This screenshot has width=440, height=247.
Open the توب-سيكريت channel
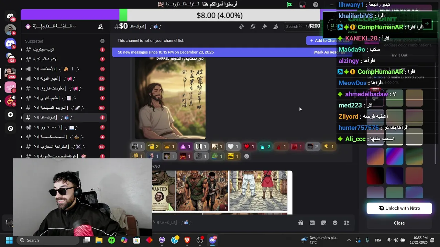coord(64,50)
